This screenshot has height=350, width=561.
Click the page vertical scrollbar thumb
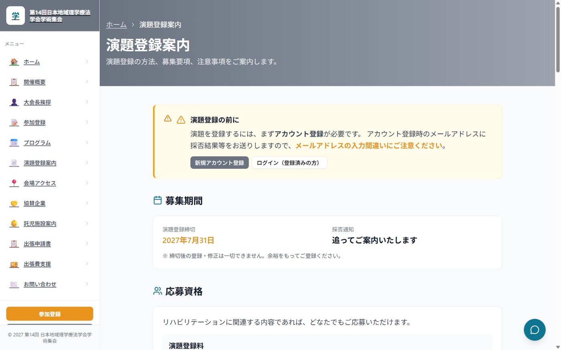pyautogui.click(x=558, y=39)
